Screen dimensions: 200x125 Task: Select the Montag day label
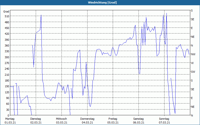(x=10, y=119)
